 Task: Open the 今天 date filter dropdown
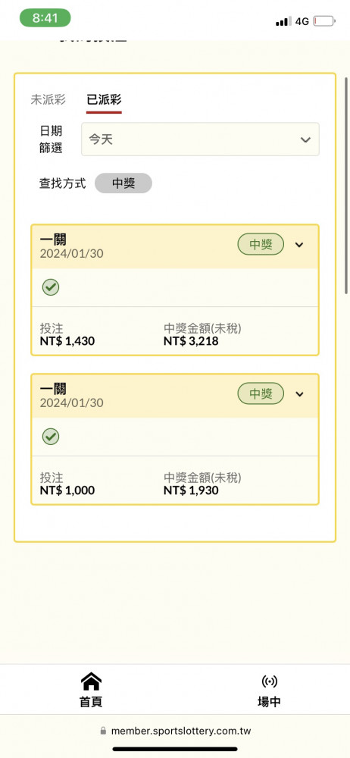200,139
